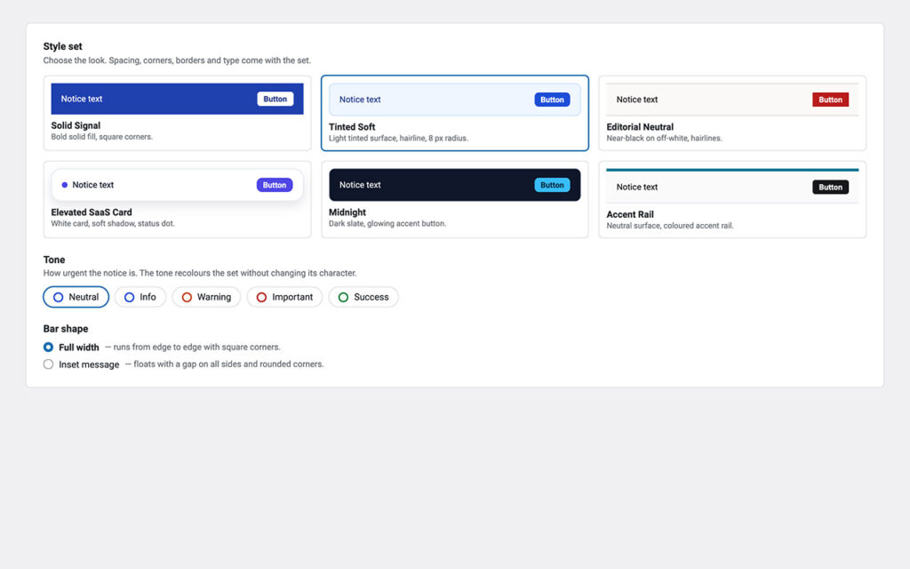
Task: Click 'Dark slate, glowing accent button.' text
Action: pyautogui.click(x=387, y=223)
